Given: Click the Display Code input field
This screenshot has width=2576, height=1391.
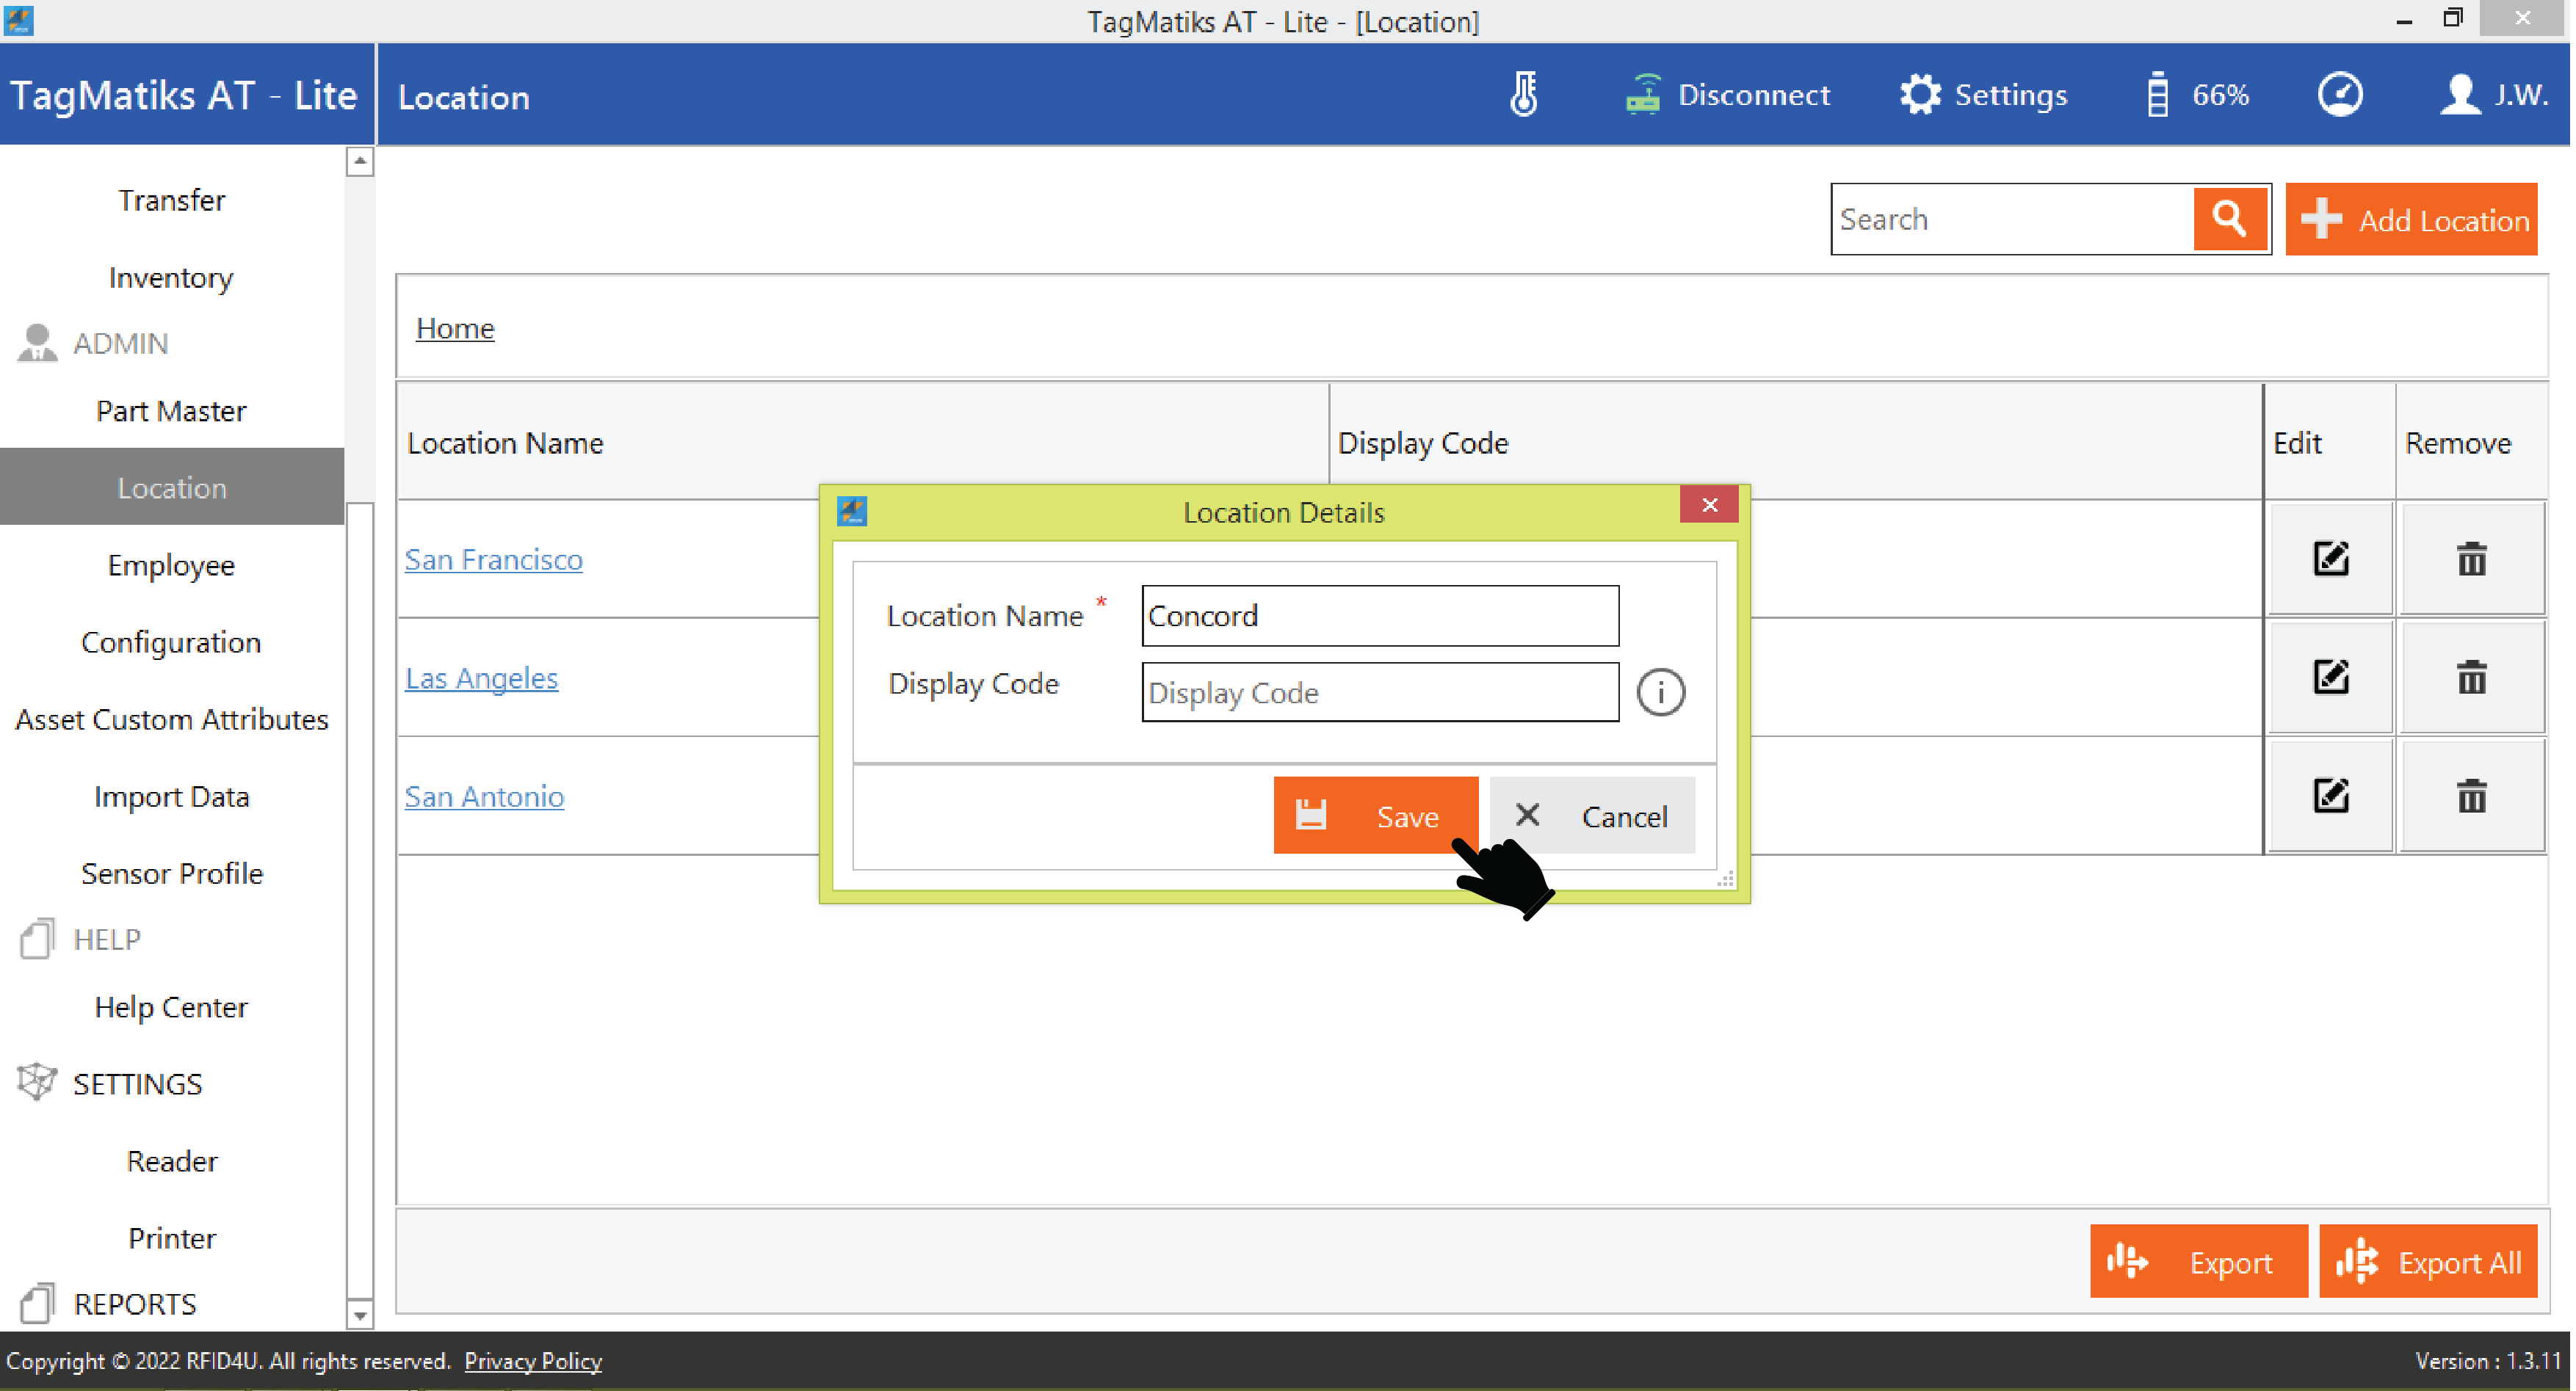Looking at the screenshot, I should tap(1379, 691).
